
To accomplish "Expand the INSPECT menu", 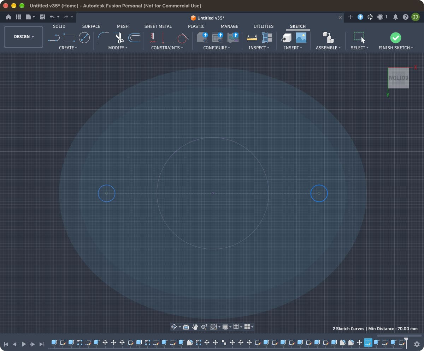I will pos(259,48).
